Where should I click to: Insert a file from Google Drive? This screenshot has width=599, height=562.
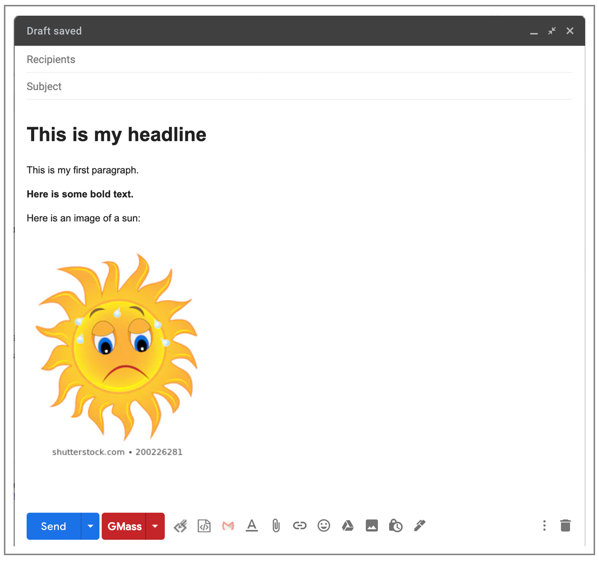(347, 526)
